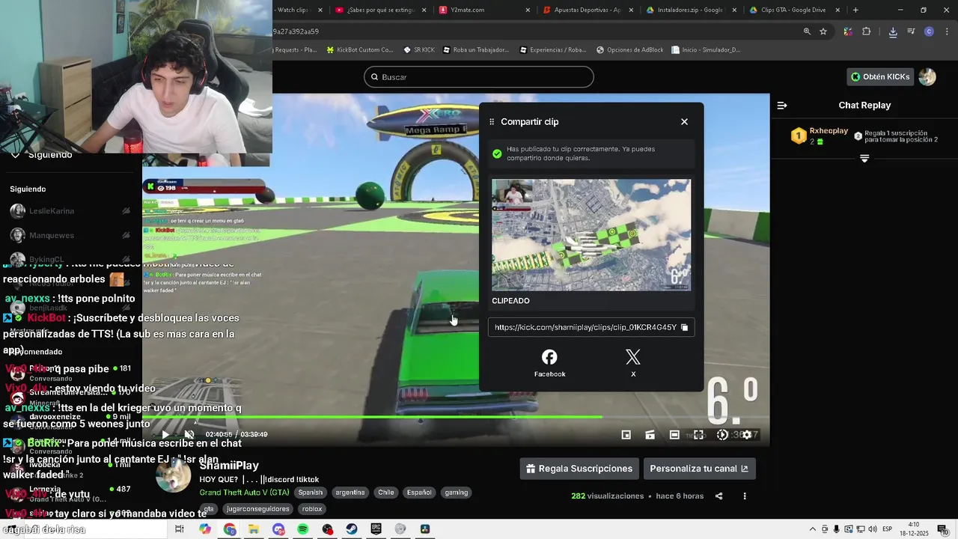The image size is (958, 539).
Task: Play the video
Action: click(x=165, y=434)
